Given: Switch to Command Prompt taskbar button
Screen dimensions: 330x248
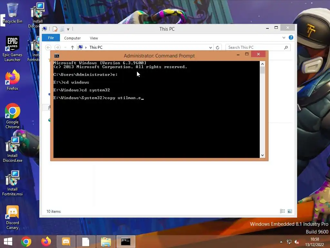Looking at the screenshot, I should (126, 242).
